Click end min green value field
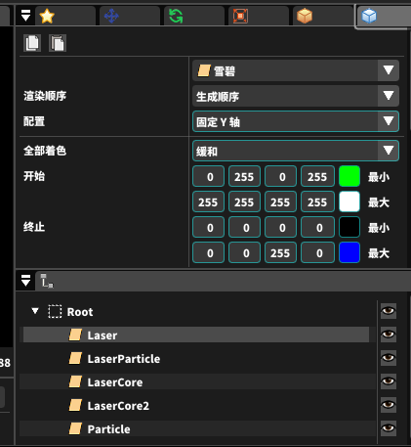This screenshot has width=411, height=447. tap(244, 227)
